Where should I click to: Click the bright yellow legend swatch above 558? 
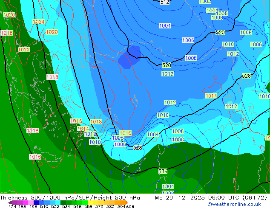pos(90,202)
